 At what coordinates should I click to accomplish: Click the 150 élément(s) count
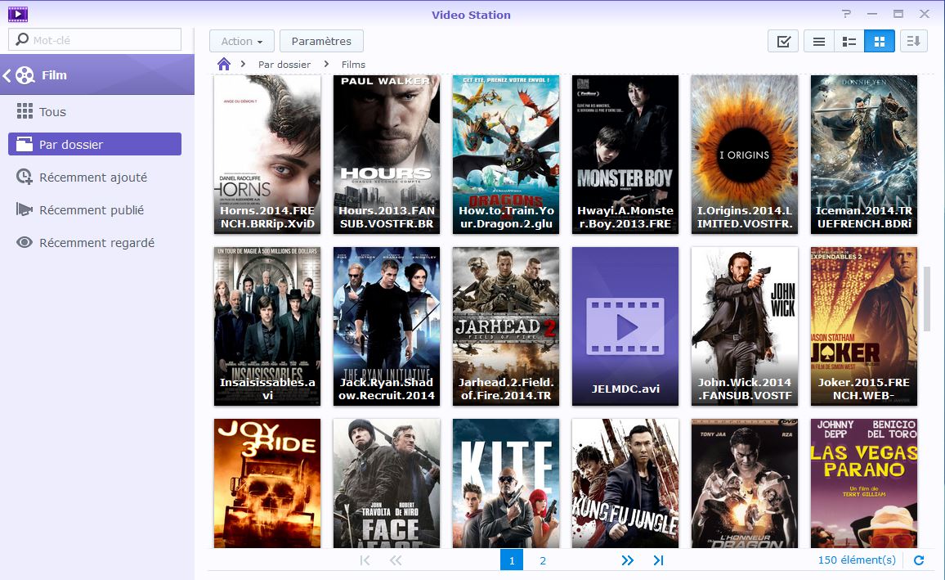(857, 560)
